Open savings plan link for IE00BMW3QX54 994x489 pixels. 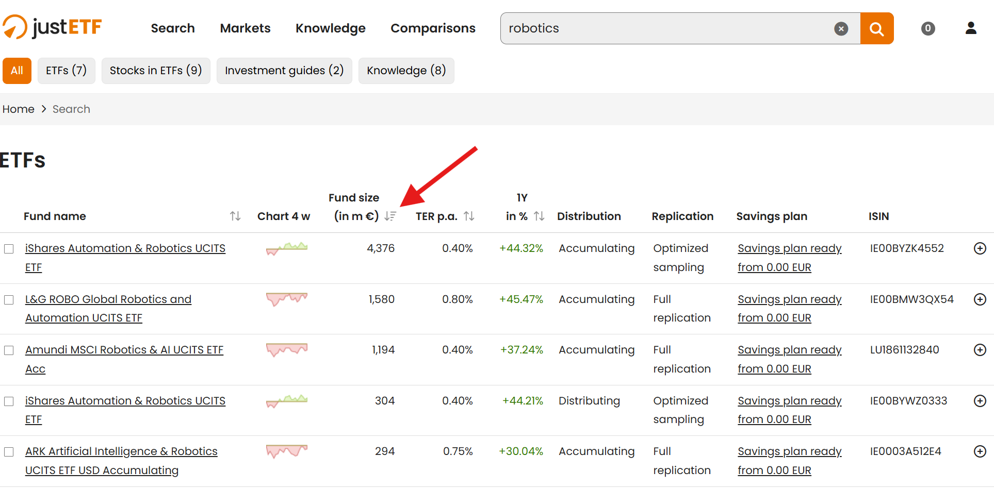pos(789,309)
